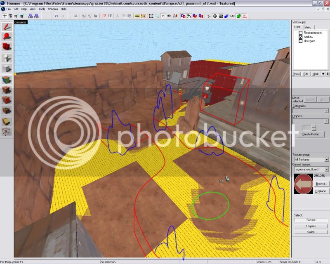Open the Categories dropdown

pos(311,111)
